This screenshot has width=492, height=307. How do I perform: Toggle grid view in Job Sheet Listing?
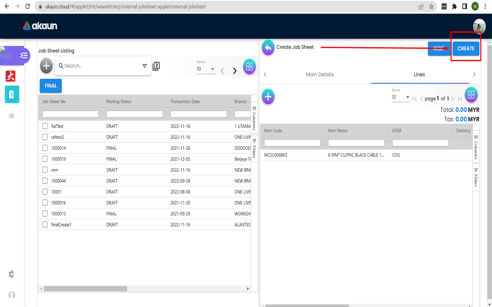[249, 67]
